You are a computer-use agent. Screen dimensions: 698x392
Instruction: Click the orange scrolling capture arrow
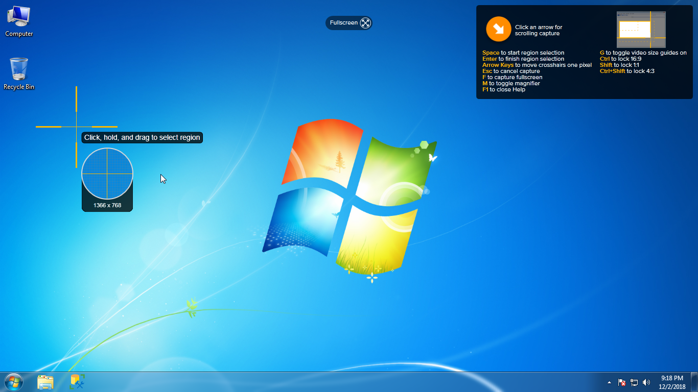[498, 29]
